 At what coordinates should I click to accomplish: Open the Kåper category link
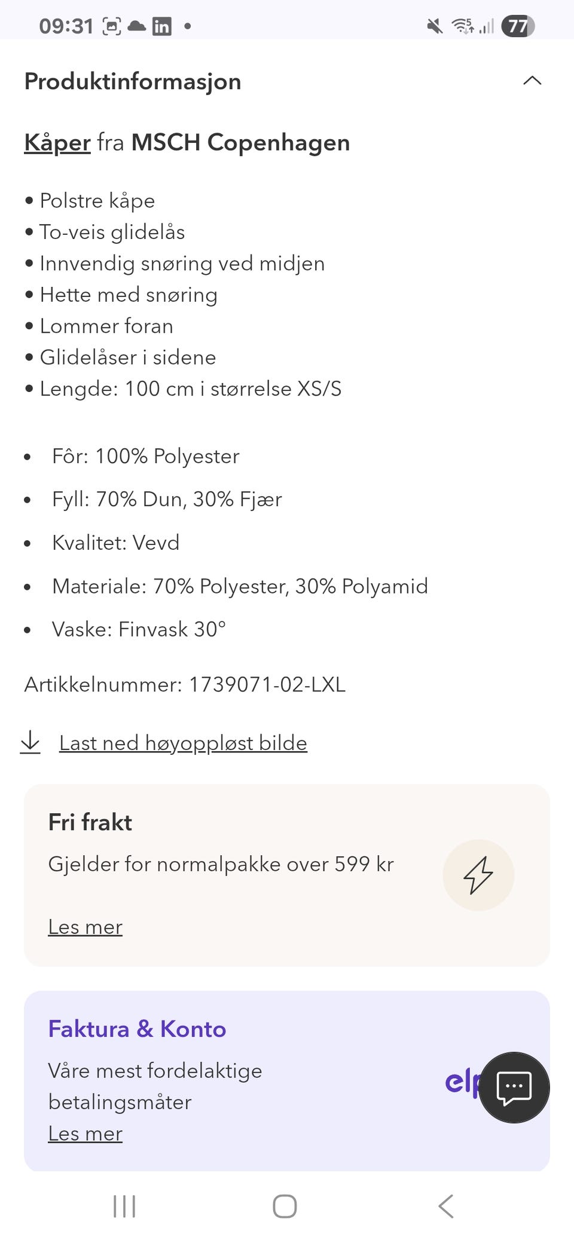coord(56,142)
